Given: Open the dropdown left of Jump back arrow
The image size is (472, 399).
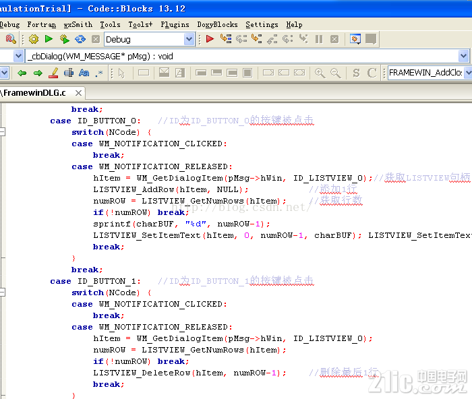Looking at the screenshot, I should click(x=5, y=73).
